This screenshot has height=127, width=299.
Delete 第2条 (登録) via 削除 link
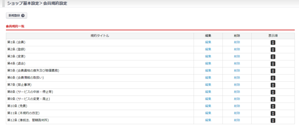(237, 49)
